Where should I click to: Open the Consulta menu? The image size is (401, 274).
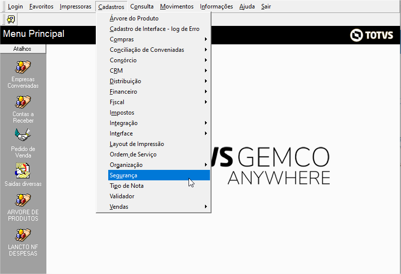pyautogui.click(x=142, y=6)
